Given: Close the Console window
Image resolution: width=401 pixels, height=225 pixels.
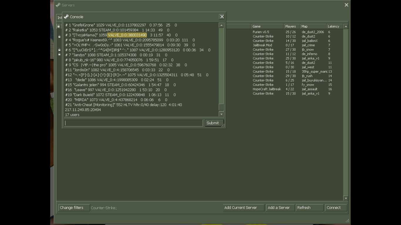Looking at the screenshot, I should (x=222, y=17).
